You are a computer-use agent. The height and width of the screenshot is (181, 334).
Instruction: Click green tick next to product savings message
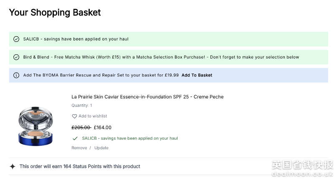tap(75, 138)
